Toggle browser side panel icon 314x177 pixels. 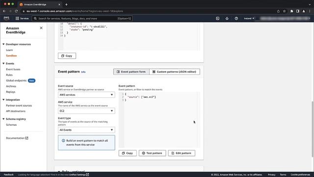click(298, 11)
